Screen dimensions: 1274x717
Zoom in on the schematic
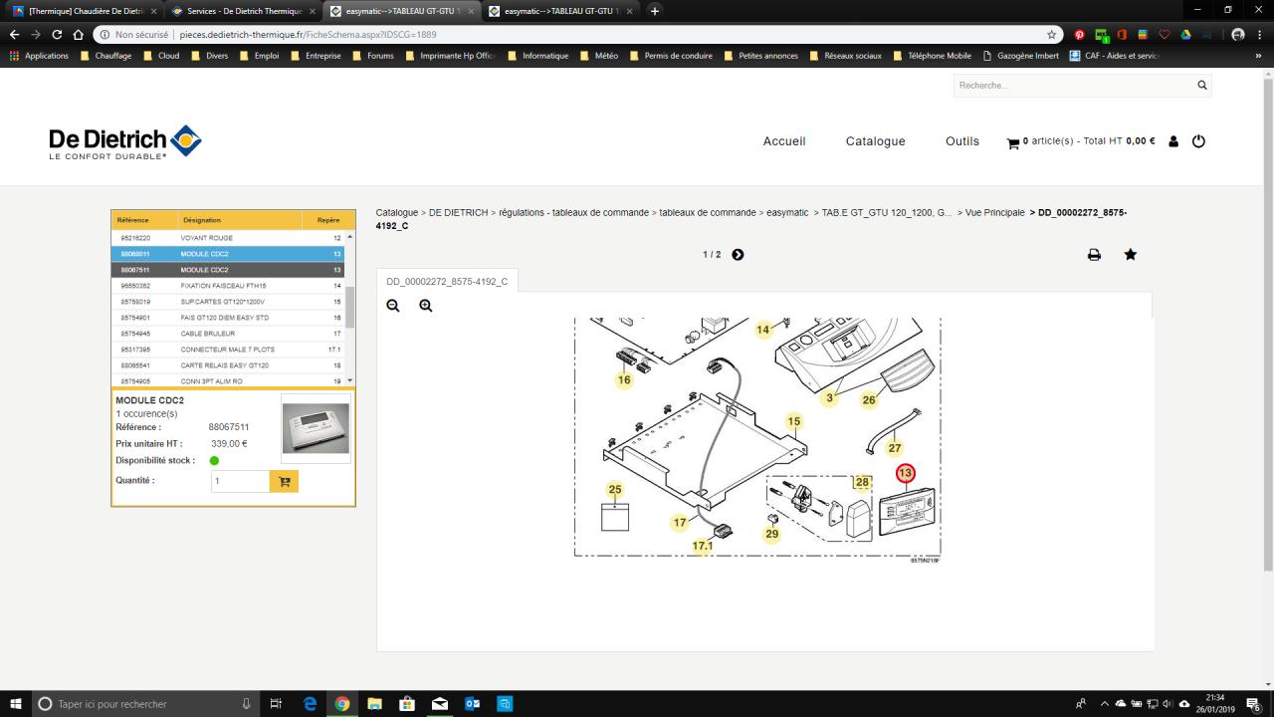tap(426, 306)
